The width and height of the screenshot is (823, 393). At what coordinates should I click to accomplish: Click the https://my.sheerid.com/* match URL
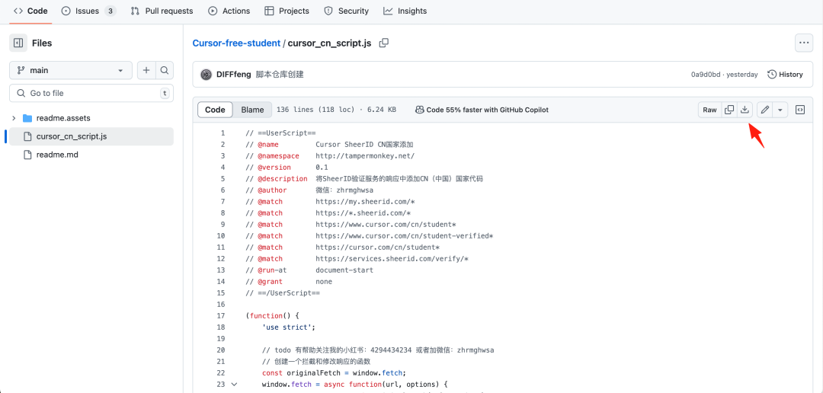365,202
